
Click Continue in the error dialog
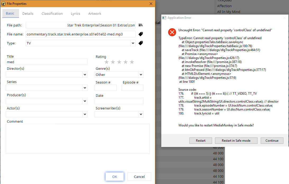point(272,140)
